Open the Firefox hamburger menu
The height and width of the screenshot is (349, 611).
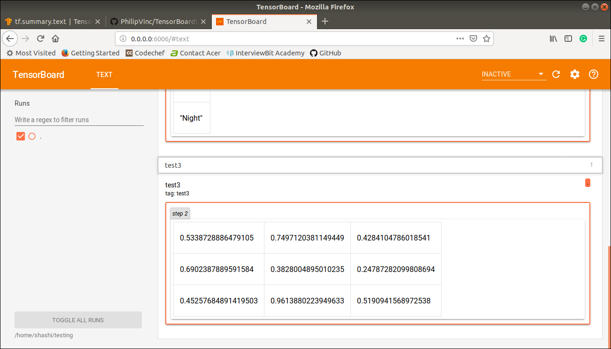601,39
